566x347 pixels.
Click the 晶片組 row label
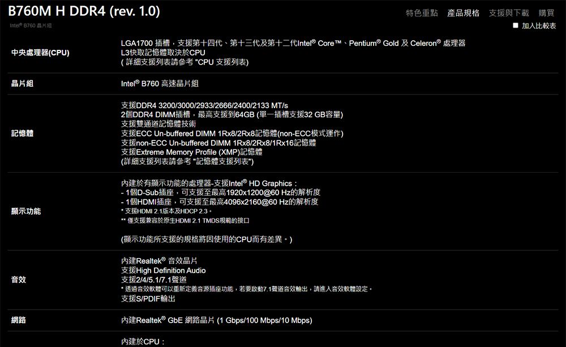tap(22, 83)
